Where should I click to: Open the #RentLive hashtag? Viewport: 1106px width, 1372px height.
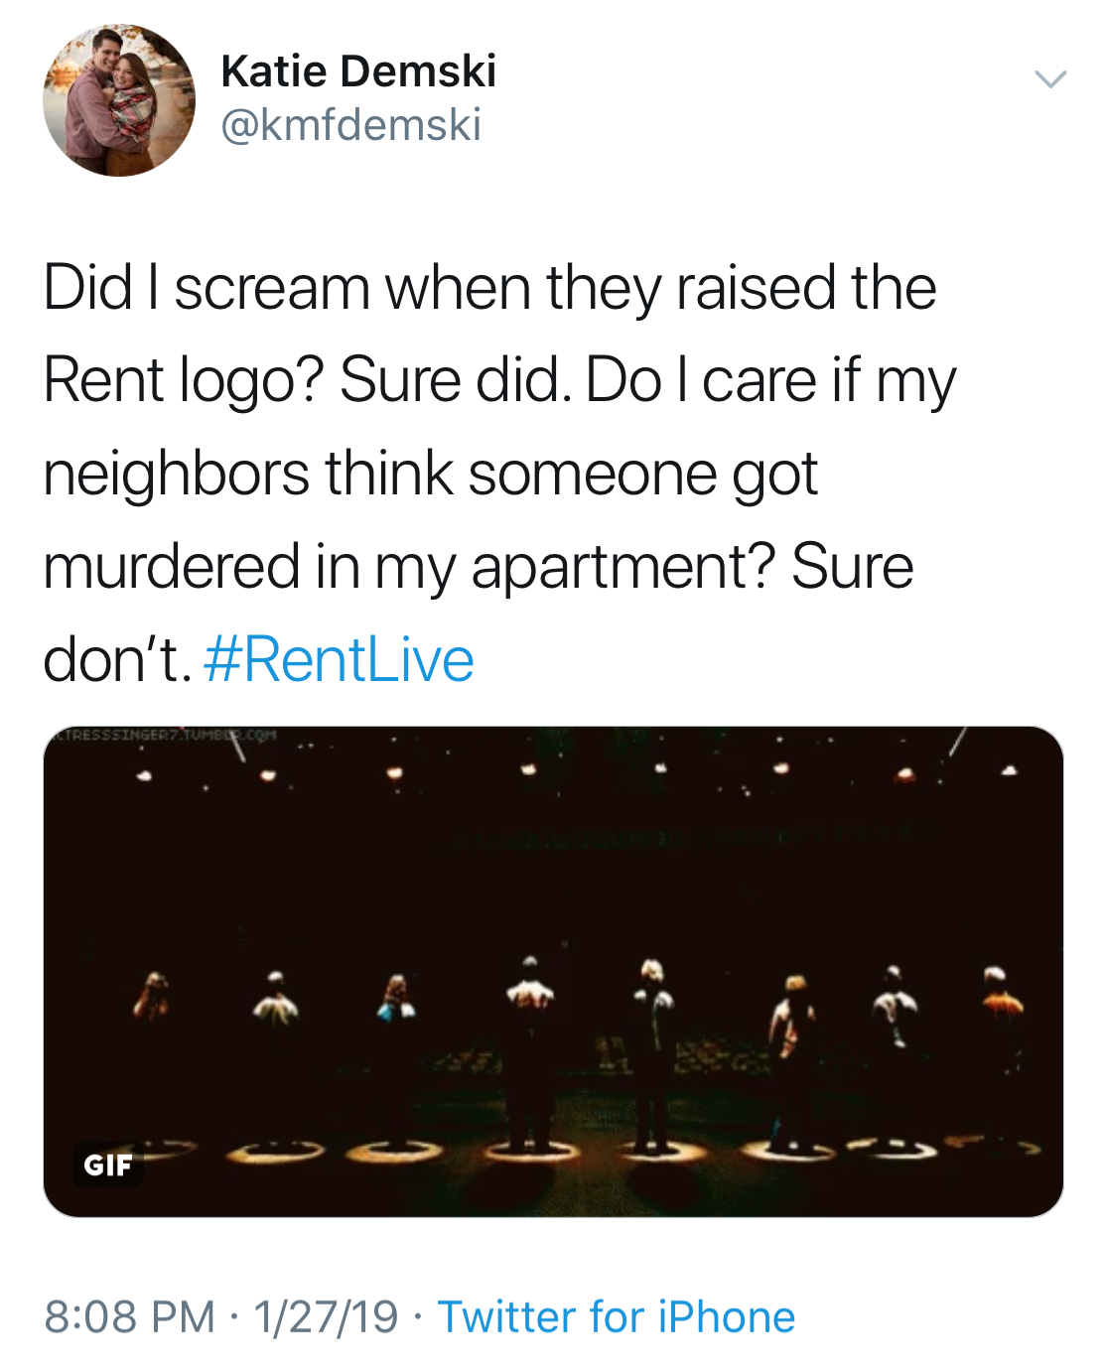click(339, 660)
